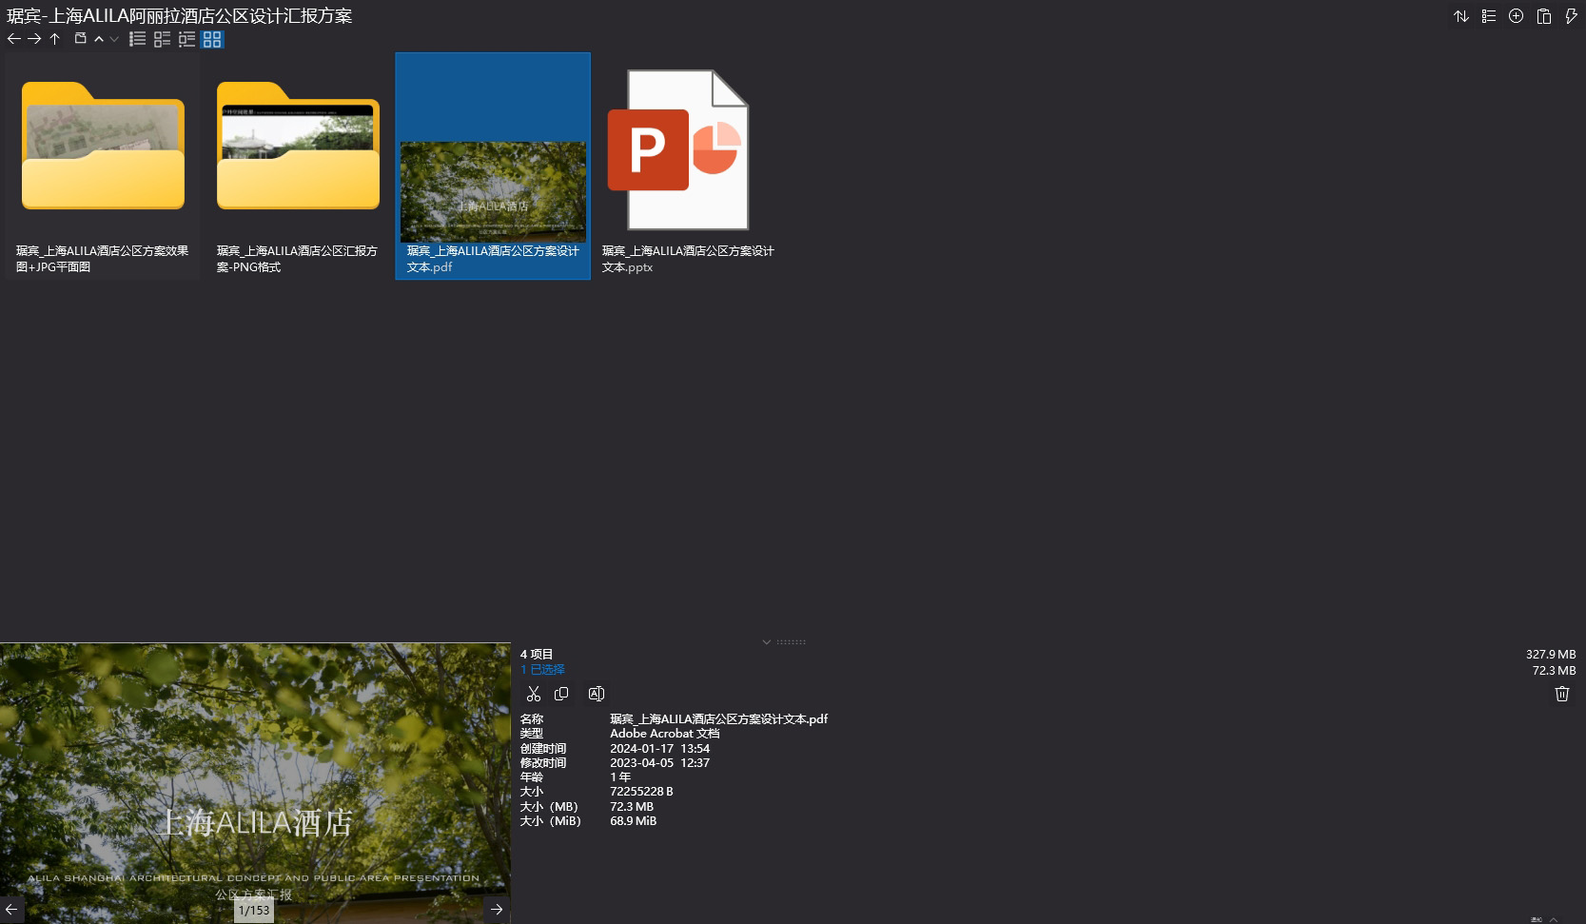Viewport: 1586px width, 924px height.
Task: Go up to the parent folder
Action: [x=55, y=39]
